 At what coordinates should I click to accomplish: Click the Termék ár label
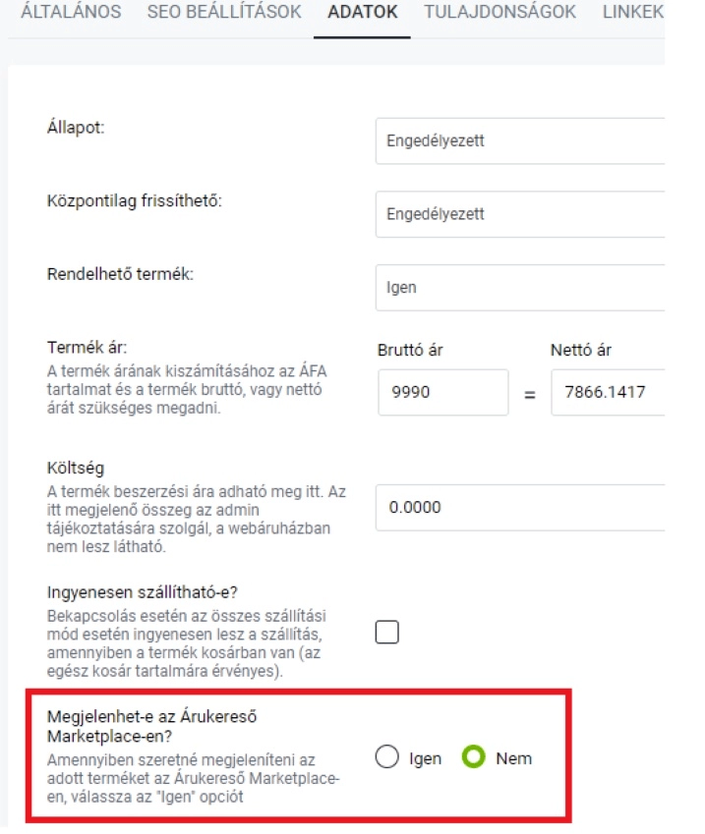pos(88,348)
